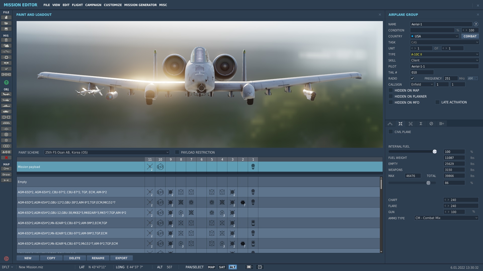The width and height of the screenshot is (483, 271).
Task: Select the ground vehicle placement tool
Action: tap(6, 111)
